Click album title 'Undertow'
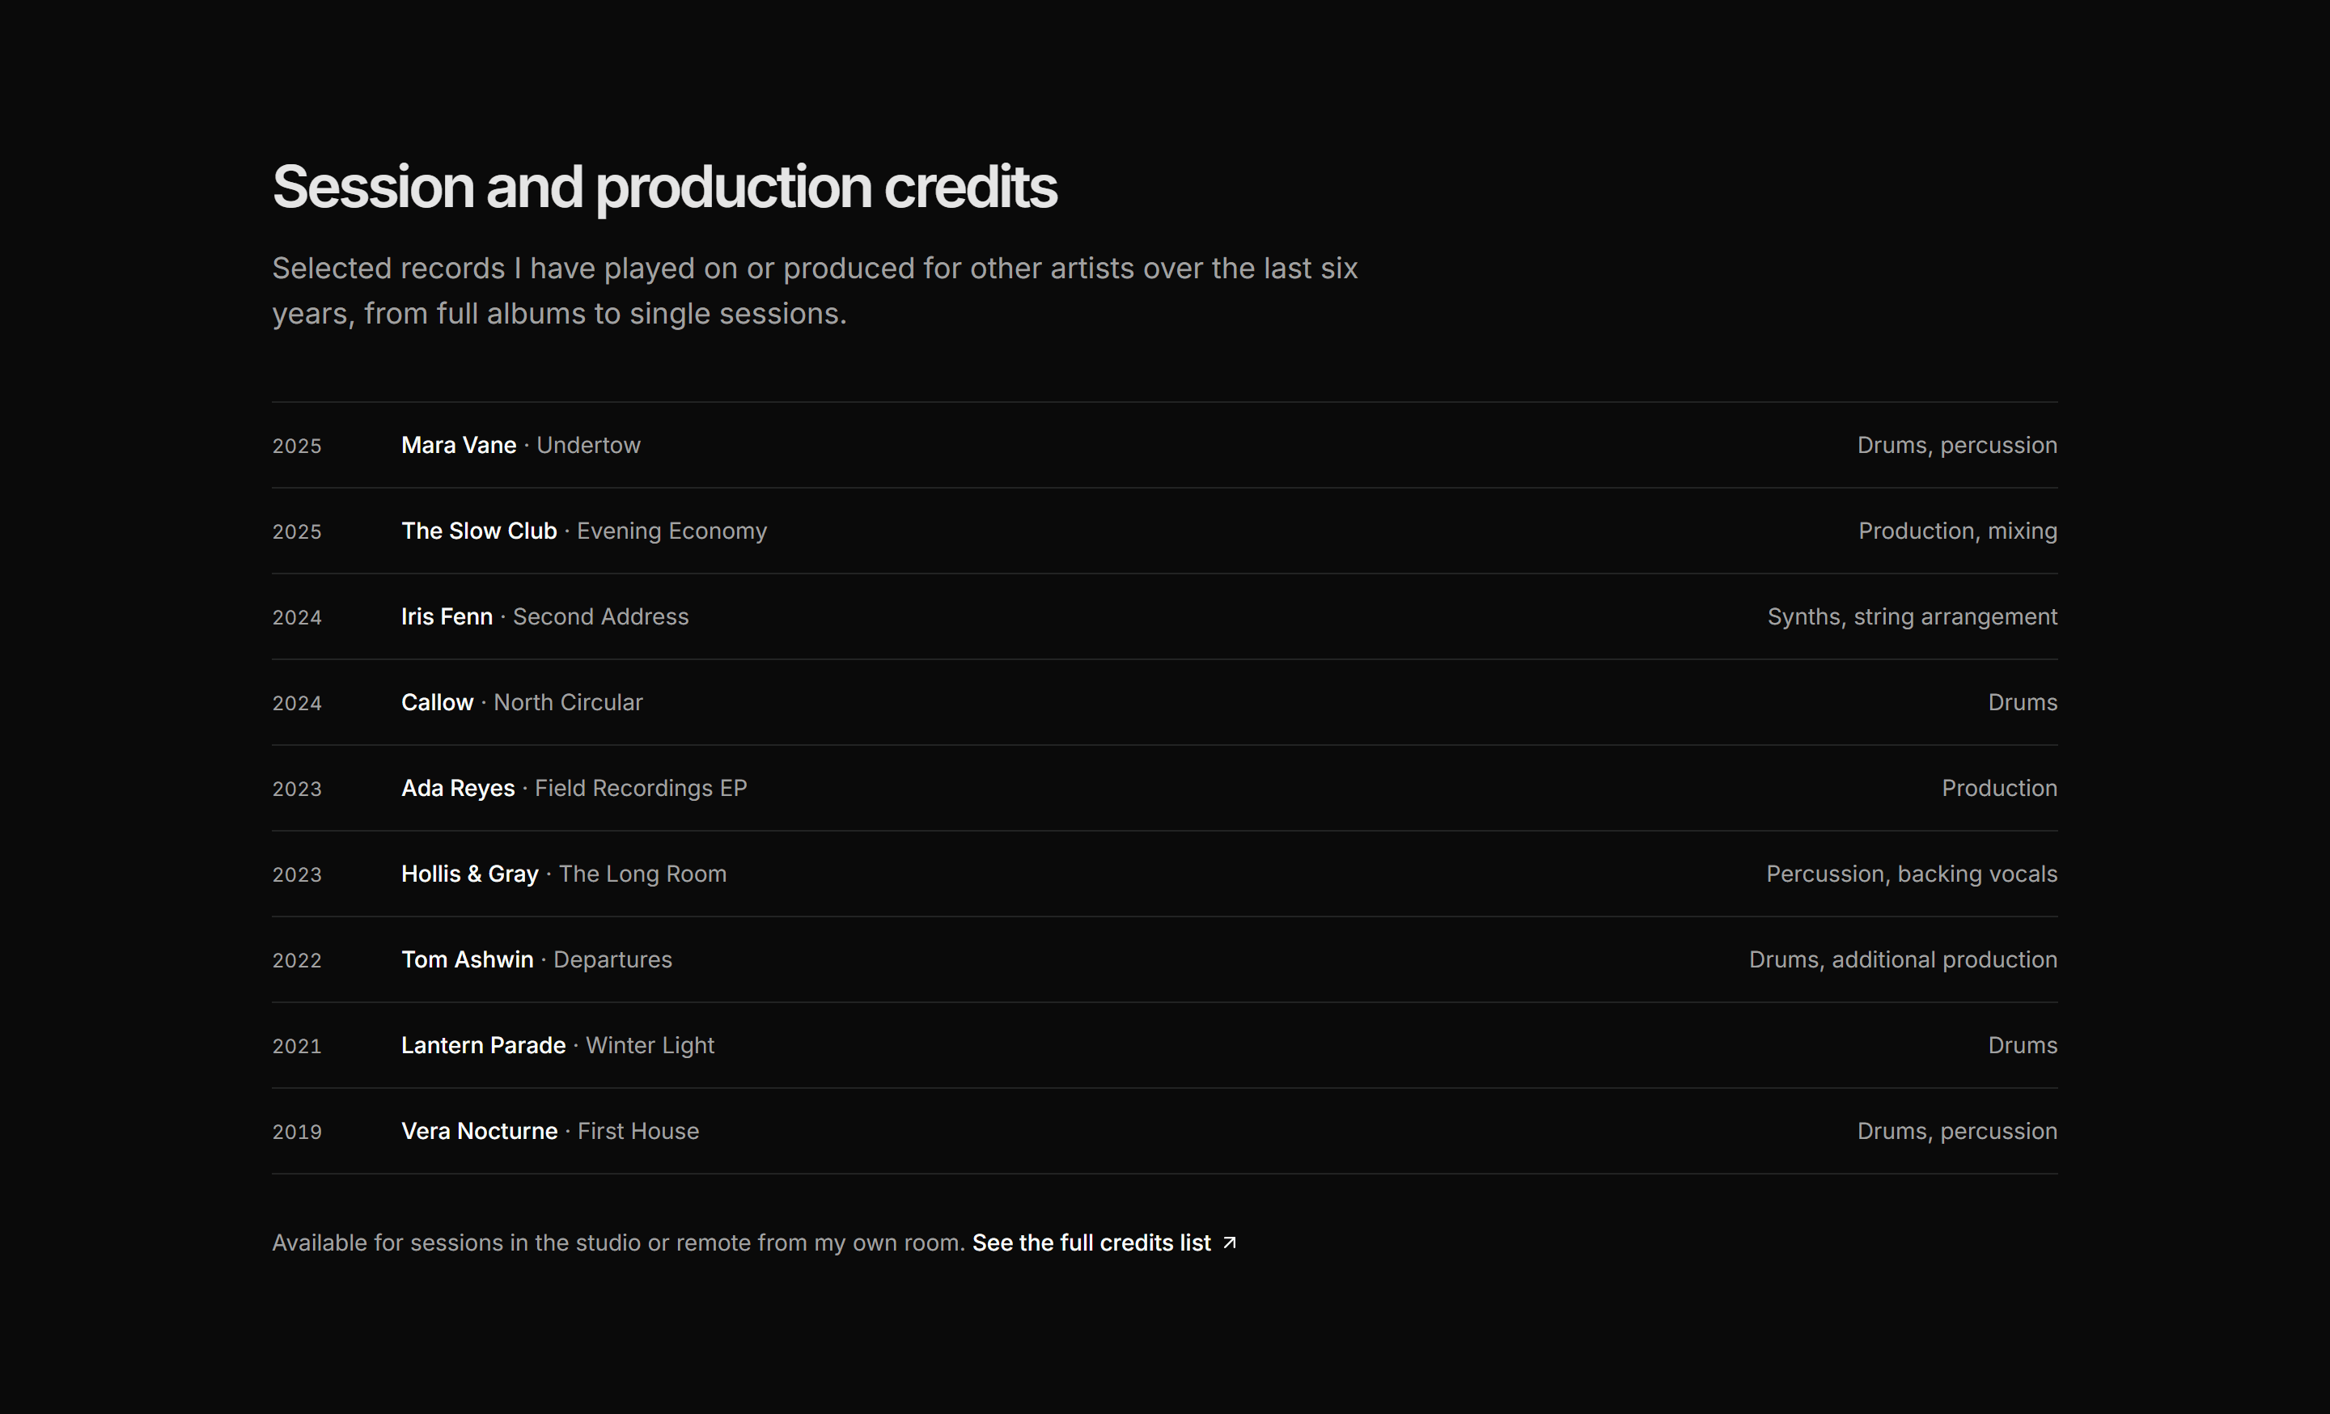The image size is (2330, 1414). pyautogui.click(x=588, y=445)
